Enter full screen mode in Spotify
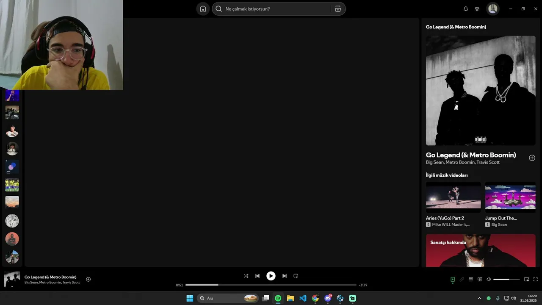The image size is (542, 305). click(x=535, y=279)
